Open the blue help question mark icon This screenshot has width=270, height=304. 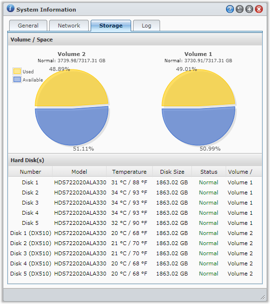tap(229, 9)
